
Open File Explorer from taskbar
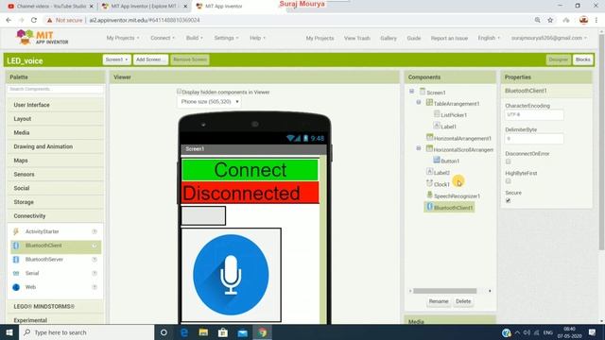[x=203, y=332]
